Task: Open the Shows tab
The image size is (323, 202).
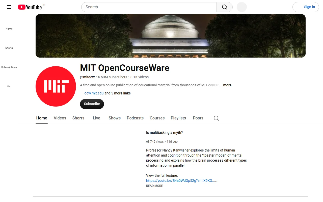Action: coord(115,118)
